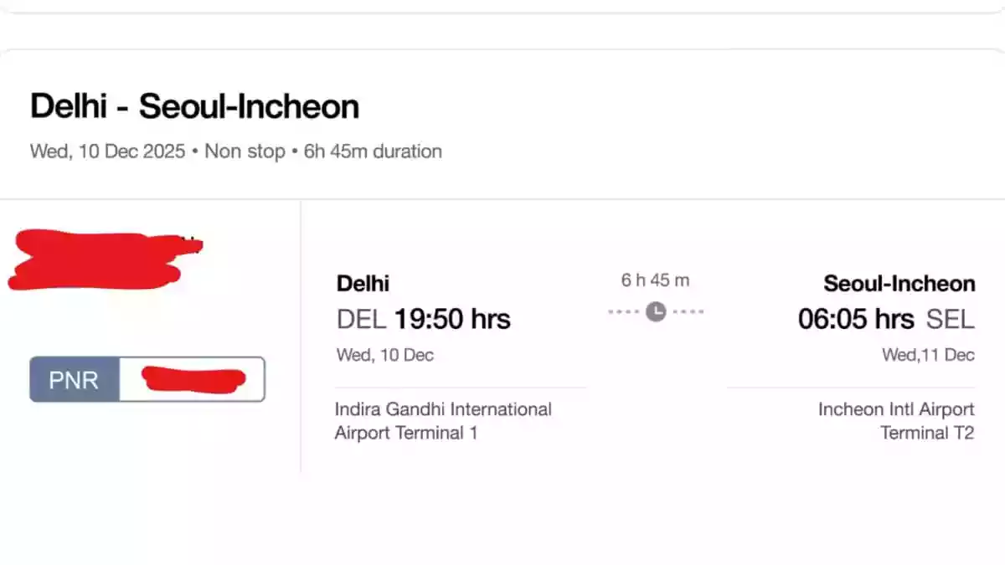The width and height of the screenshot is (1005, 565).
Task: Select the bold Seoul-Incheon arrival city label
Action: pos(899,284)
